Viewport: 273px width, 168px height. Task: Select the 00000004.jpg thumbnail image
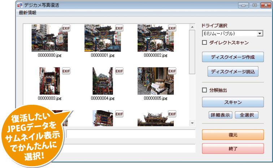[103, 81]
